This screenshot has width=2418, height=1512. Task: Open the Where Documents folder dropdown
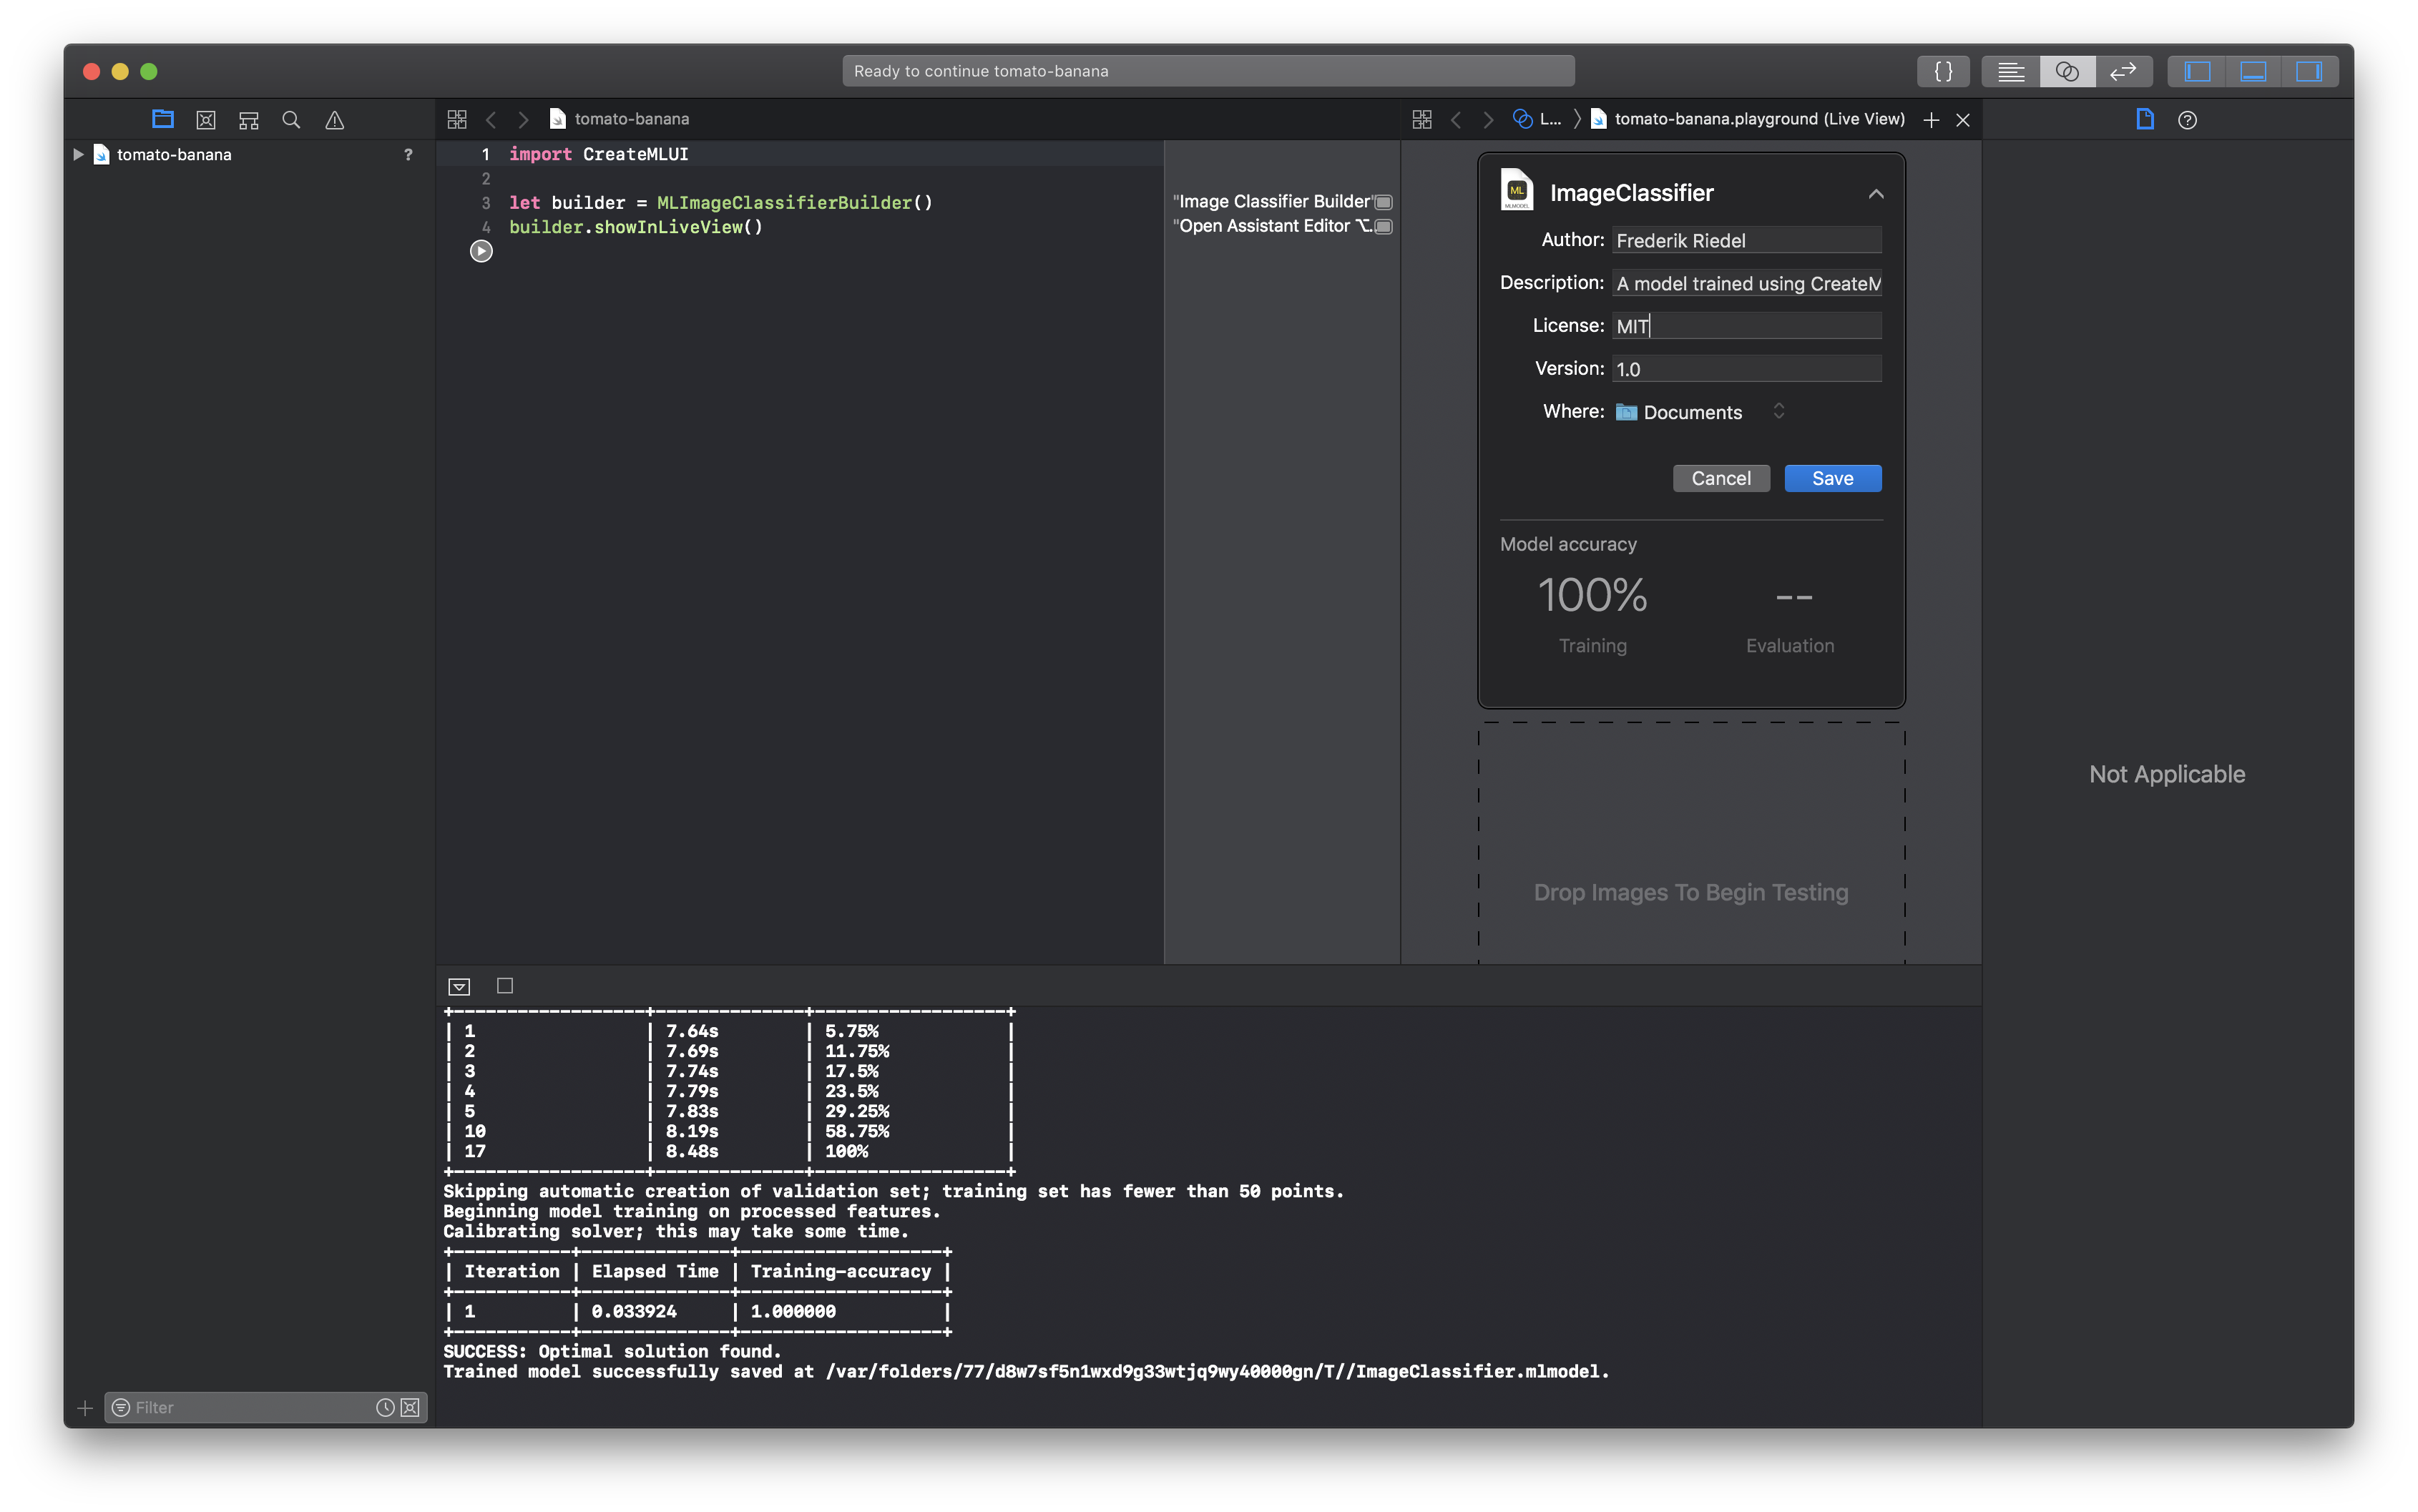coord(1699,412)
